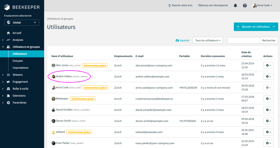Screen dimensions: 280x148
Task: Select Groupes in the sidebar
Action: coord(18,61)
